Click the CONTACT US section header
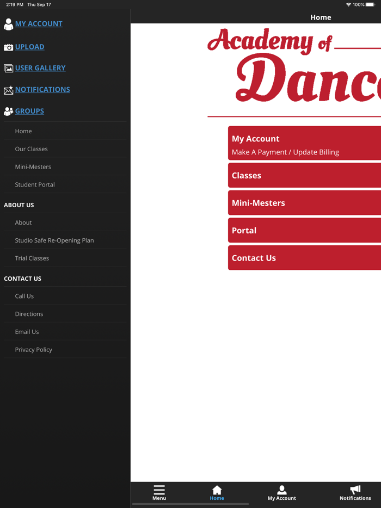Screen dimensions: 381x508 tap(23, 278)
